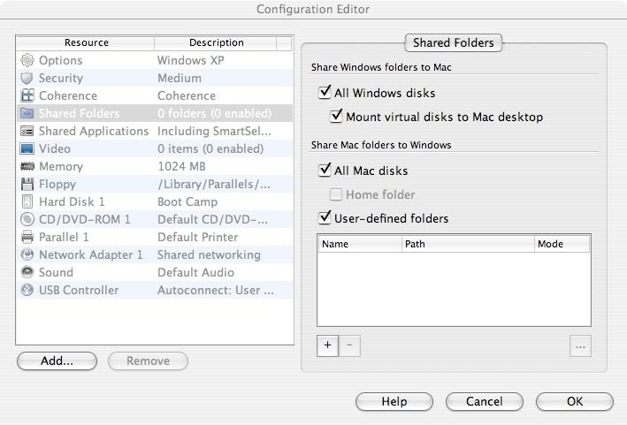Screen dimensions: 627x425
Task: Select the CD/DVD-ROM 1 disc icon
Action: tap(27, 219)
